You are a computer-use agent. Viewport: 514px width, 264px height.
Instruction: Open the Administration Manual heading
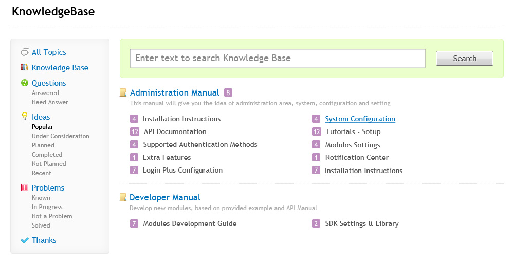point(174,92)
